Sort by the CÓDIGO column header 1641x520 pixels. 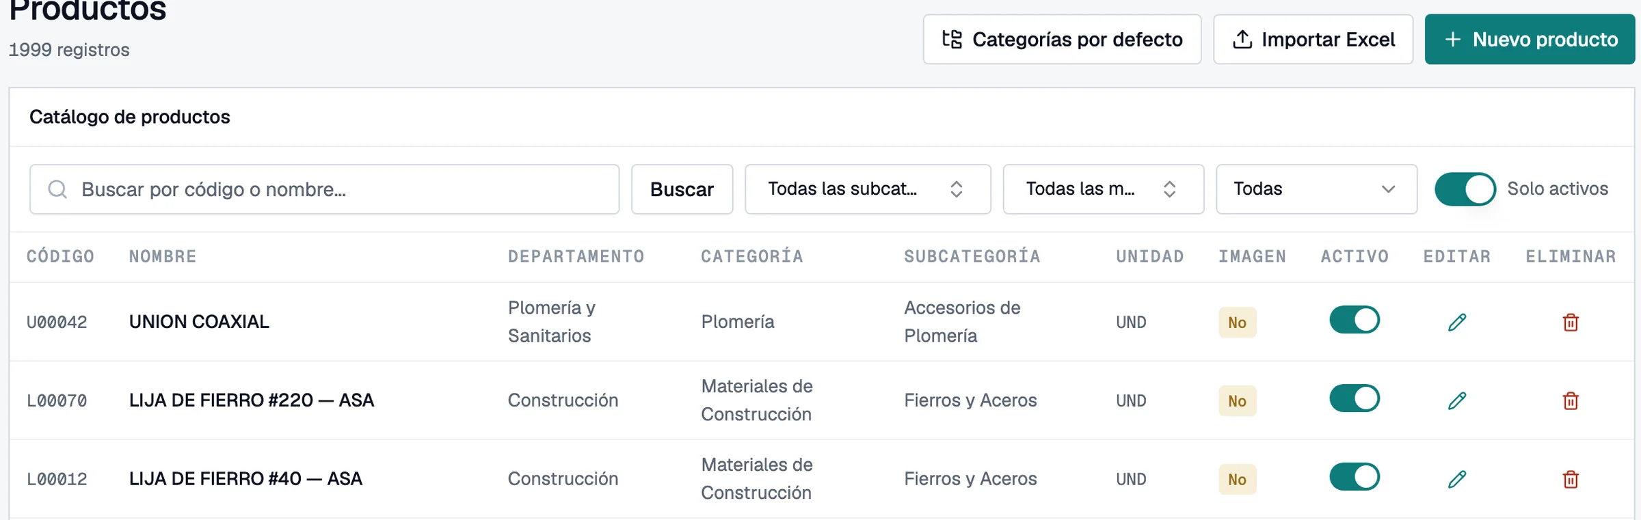(x=60, y=256)
